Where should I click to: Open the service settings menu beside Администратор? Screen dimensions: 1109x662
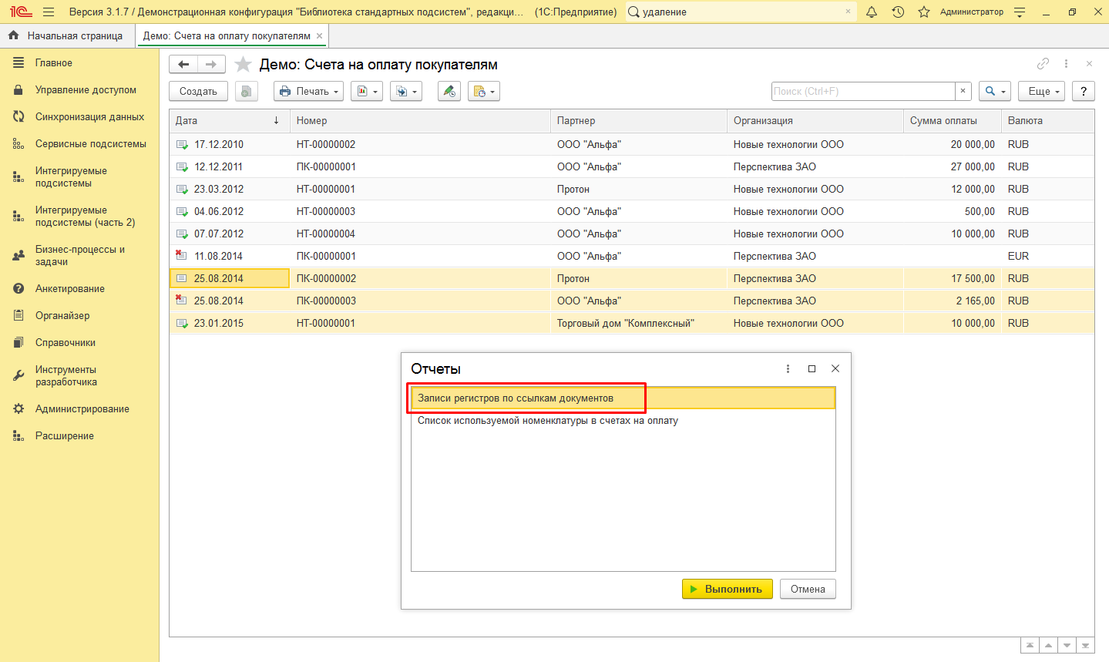click(1020, 12)
